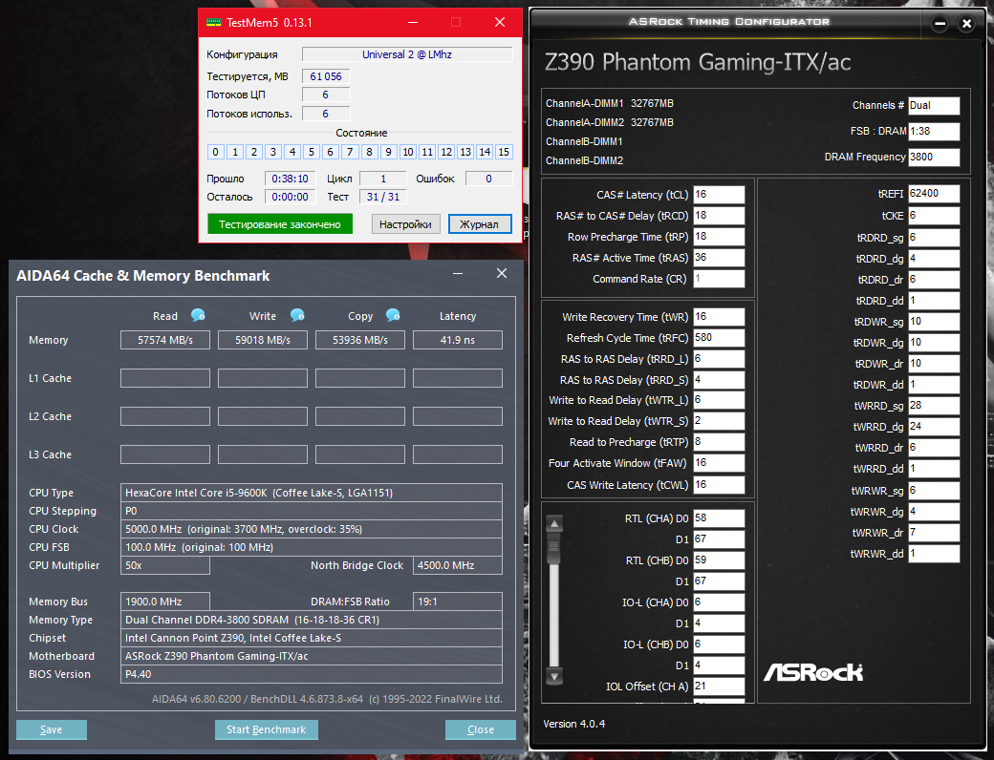Viewport: 994px width, 760px height.
Task: Click the DRAM Frequency field showing 3800
Action: [934, 158]
